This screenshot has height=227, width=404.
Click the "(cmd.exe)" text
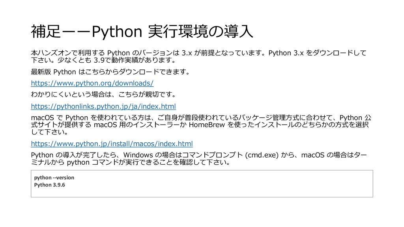(262, 154)
